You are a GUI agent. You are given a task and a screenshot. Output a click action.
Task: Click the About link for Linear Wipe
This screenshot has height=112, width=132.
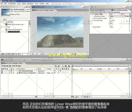coord(122,14)
